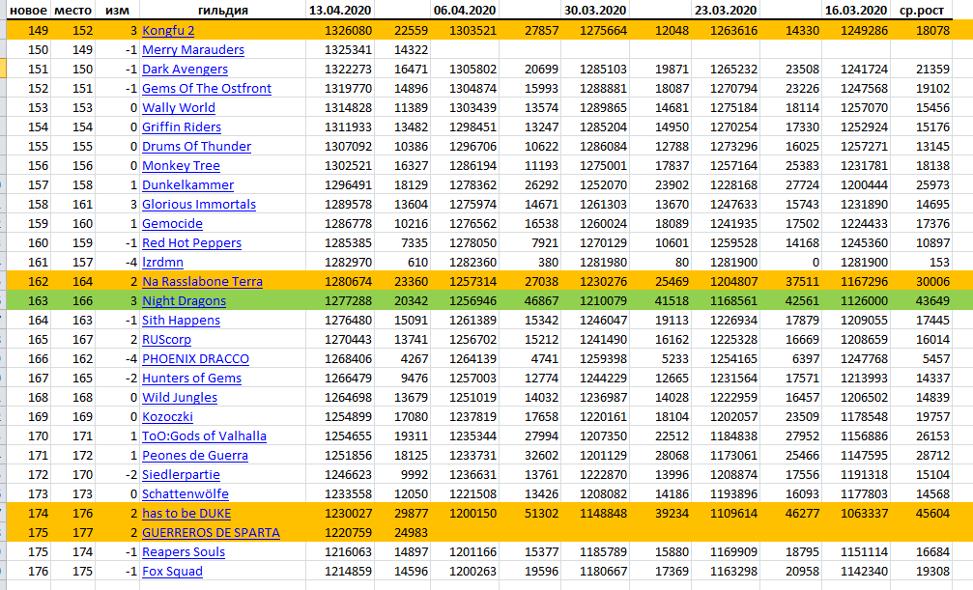Select the 13.04.2020 date header cell
973x590 pixels.
point(340,10)
